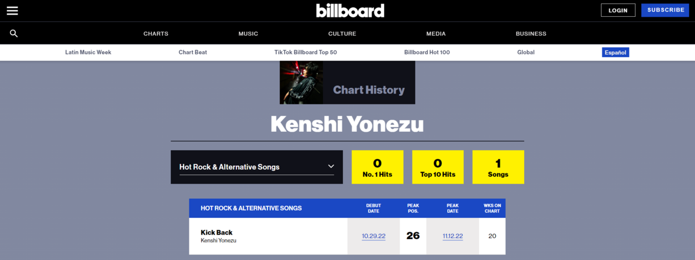This screenshot has height=260, width=695.
Task: Open the Chart Beat link
Action: coord(193,52)
